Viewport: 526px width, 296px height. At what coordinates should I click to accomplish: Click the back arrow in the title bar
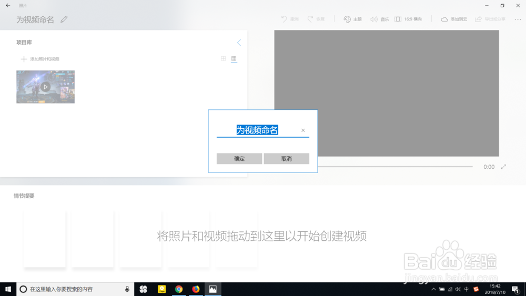pos(8,5)
